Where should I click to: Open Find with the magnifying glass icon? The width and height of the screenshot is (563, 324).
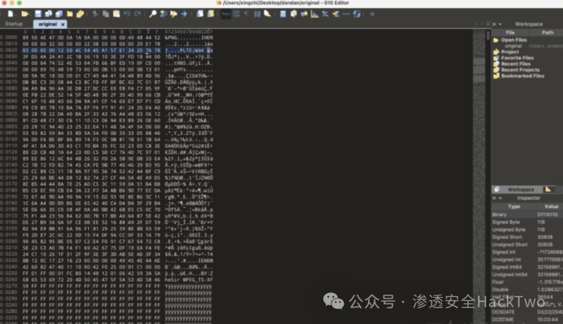point(153,14)
